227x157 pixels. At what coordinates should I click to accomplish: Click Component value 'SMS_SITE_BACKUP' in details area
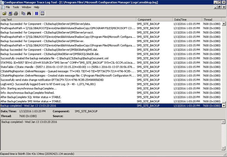pos(86,111)
